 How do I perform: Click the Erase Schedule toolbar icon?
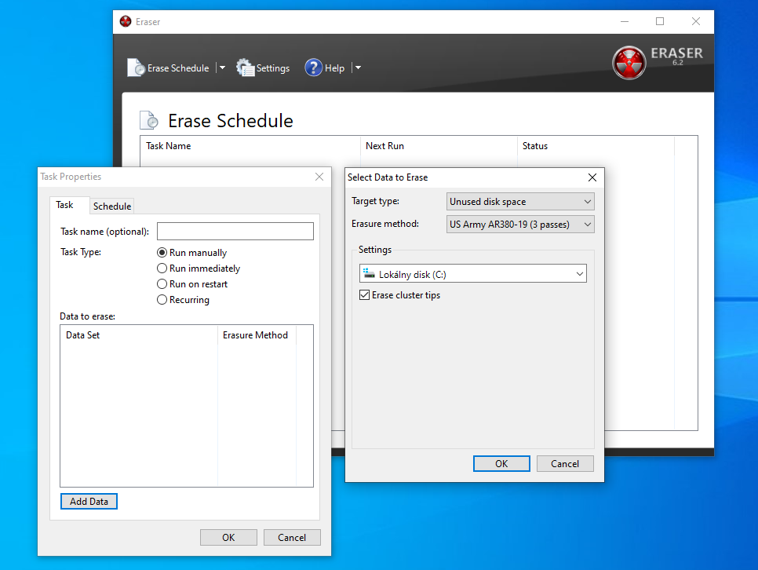[137, 68]
